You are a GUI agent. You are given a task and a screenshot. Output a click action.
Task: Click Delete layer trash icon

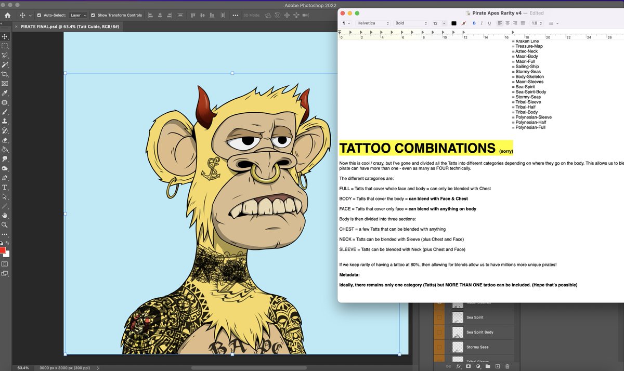[x=507, y=366]
